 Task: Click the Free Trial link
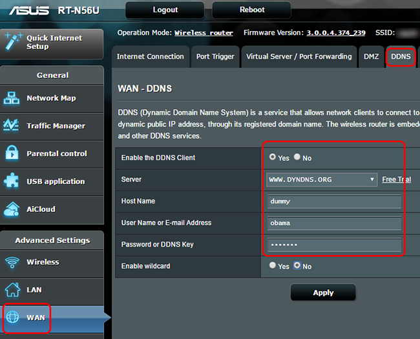click(397, 180)
